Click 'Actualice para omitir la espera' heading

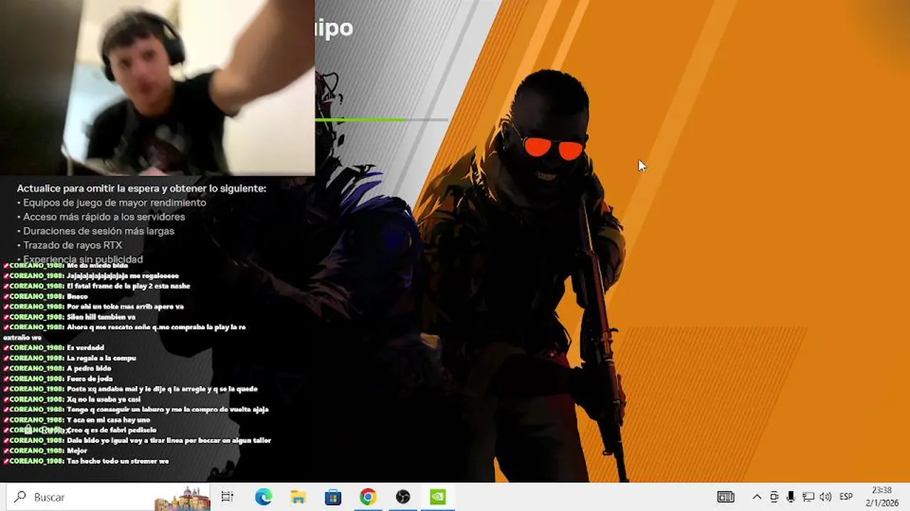coord(141,188)
